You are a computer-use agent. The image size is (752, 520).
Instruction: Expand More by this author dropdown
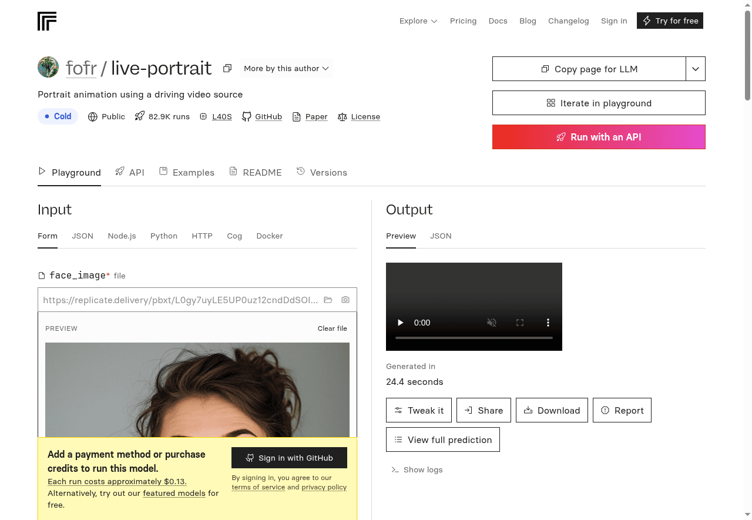click(x=286, y=69)
